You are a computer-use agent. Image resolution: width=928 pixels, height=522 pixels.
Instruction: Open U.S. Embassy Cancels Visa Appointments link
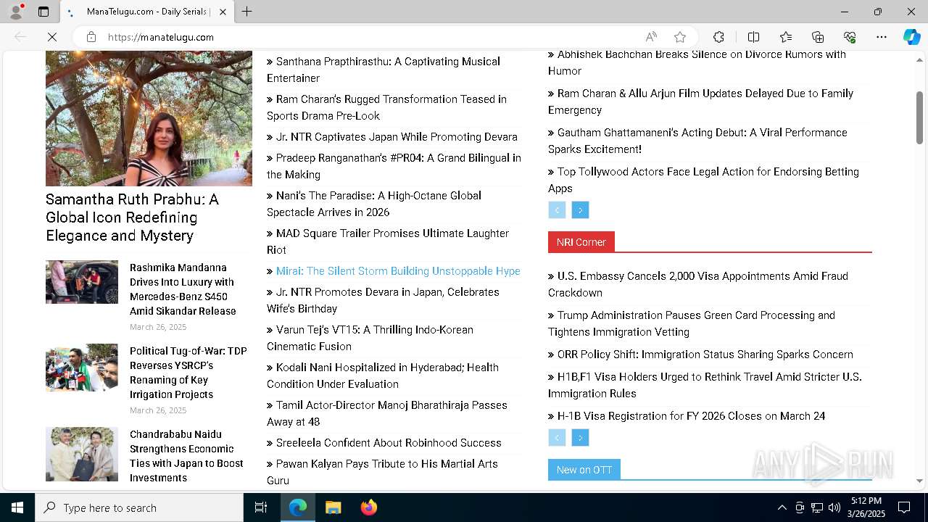point(698,284)
